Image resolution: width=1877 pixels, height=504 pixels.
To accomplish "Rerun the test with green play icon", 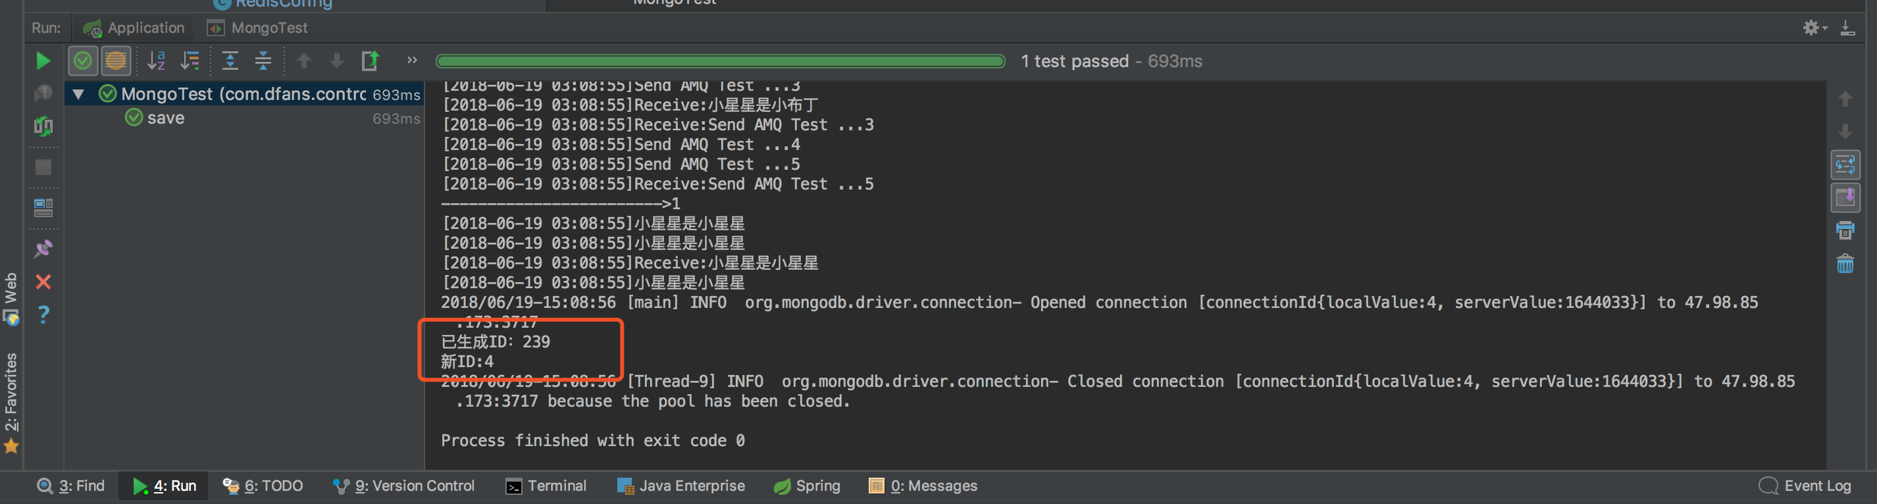I will coord(43,61).
